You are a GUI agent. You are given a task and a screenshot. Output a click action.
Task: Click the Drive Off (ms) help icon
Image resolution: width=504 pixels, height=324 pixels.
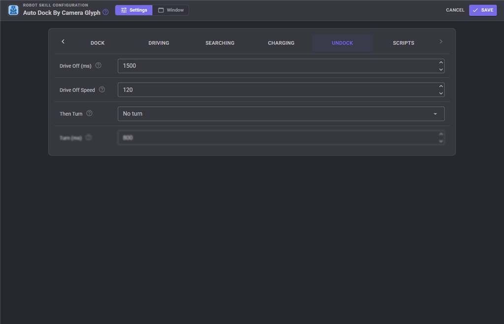pyautogui.click(x=98, y=65)
